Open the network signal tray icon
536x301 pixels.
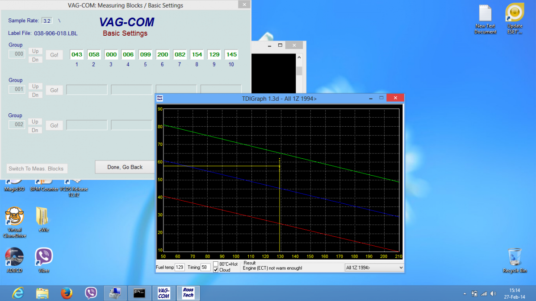484,293
